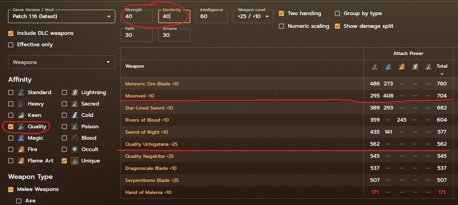
Task: Click the Heavy affinity icon
Action: coord(21,104)
